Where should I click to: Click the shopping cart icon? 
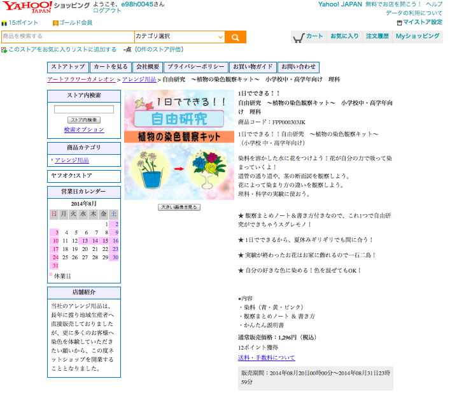click(x=299, y=38)
